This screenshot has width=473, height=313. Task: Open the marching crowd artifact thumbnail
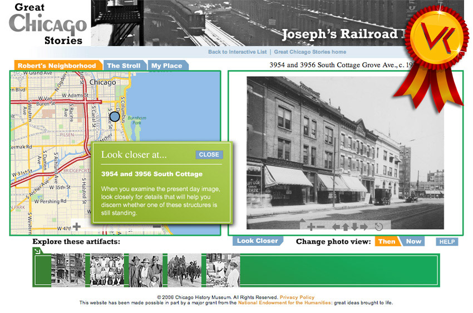tap(184, 270)
